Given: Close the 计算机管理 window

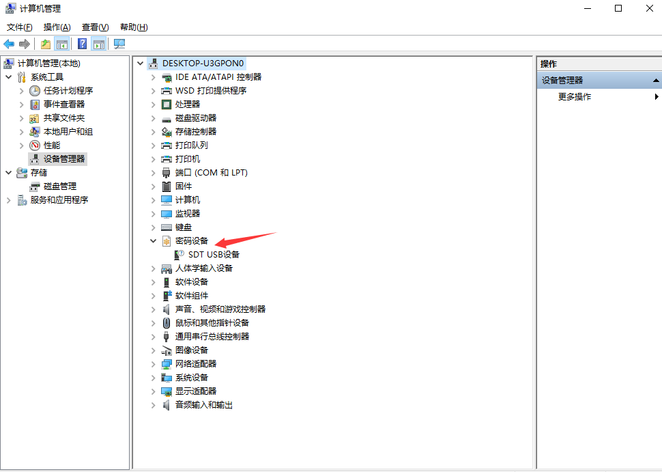Looking at the screenshot, I should point(650,8).
